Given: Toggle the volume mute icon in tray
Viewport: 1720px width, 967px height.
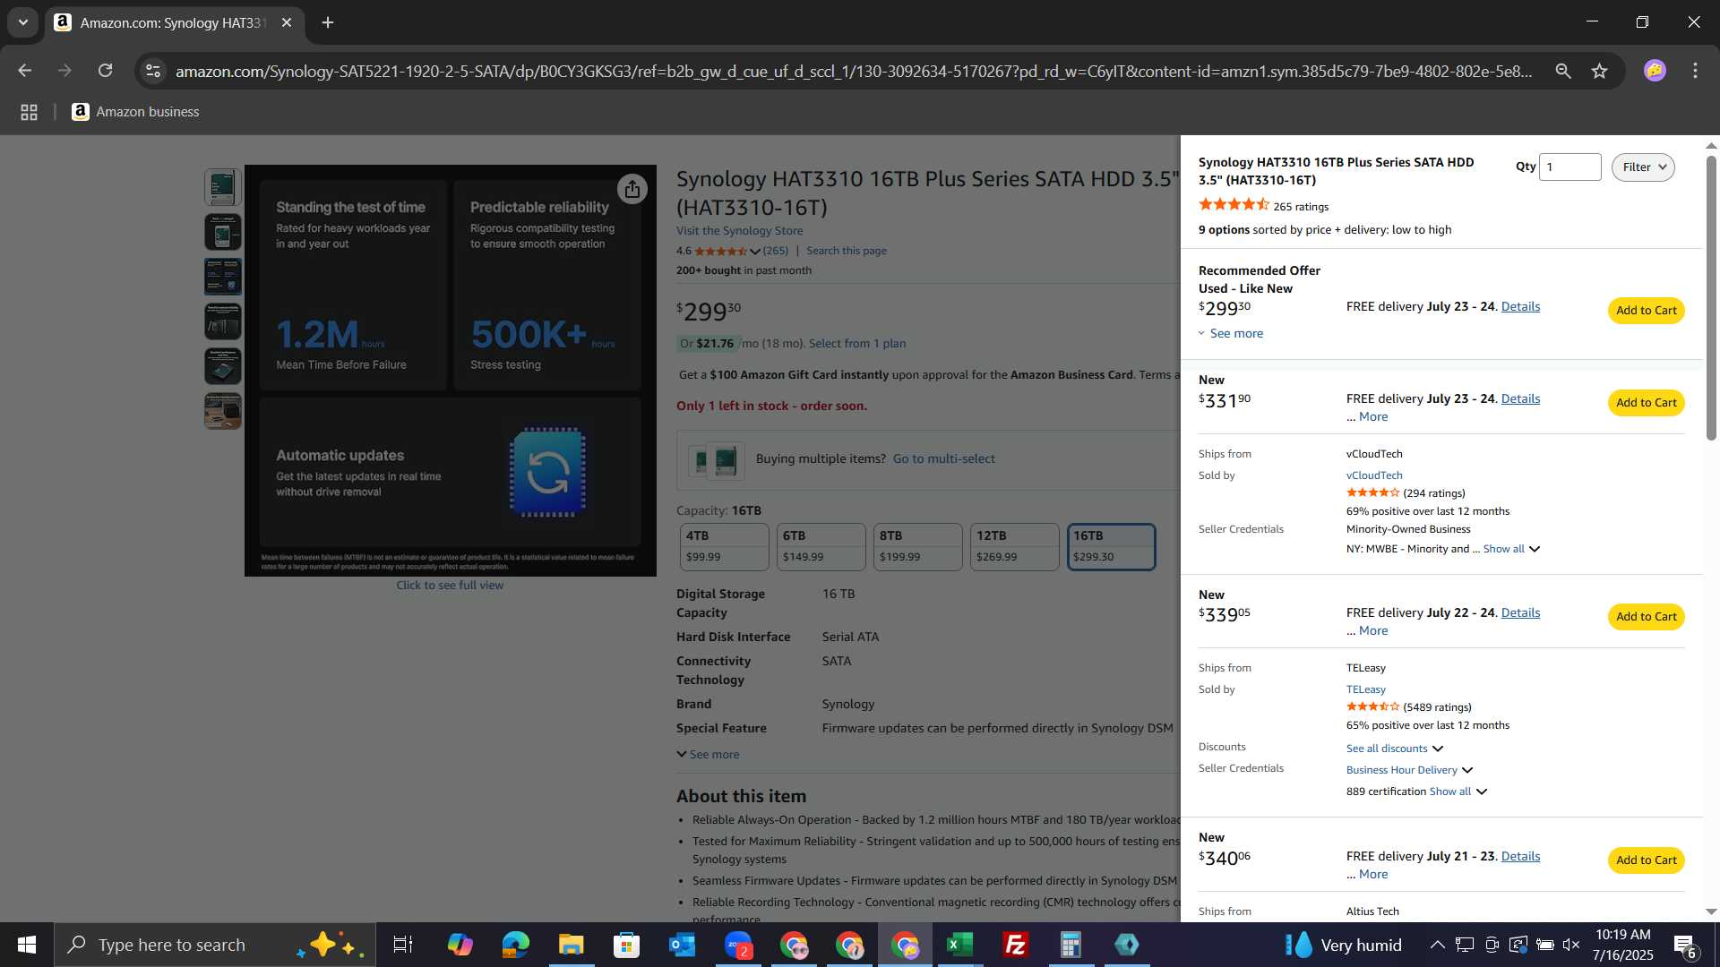Looking at the screenshot, I should (x=1571, y=945).
